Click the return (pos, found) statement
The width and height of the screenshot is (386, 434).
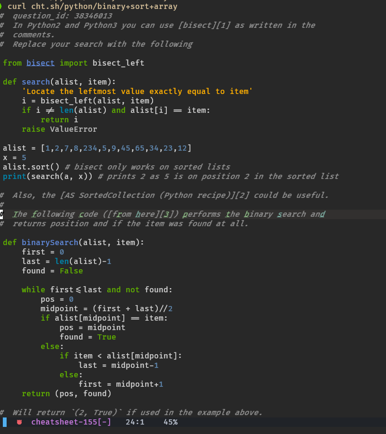[66, 393]
